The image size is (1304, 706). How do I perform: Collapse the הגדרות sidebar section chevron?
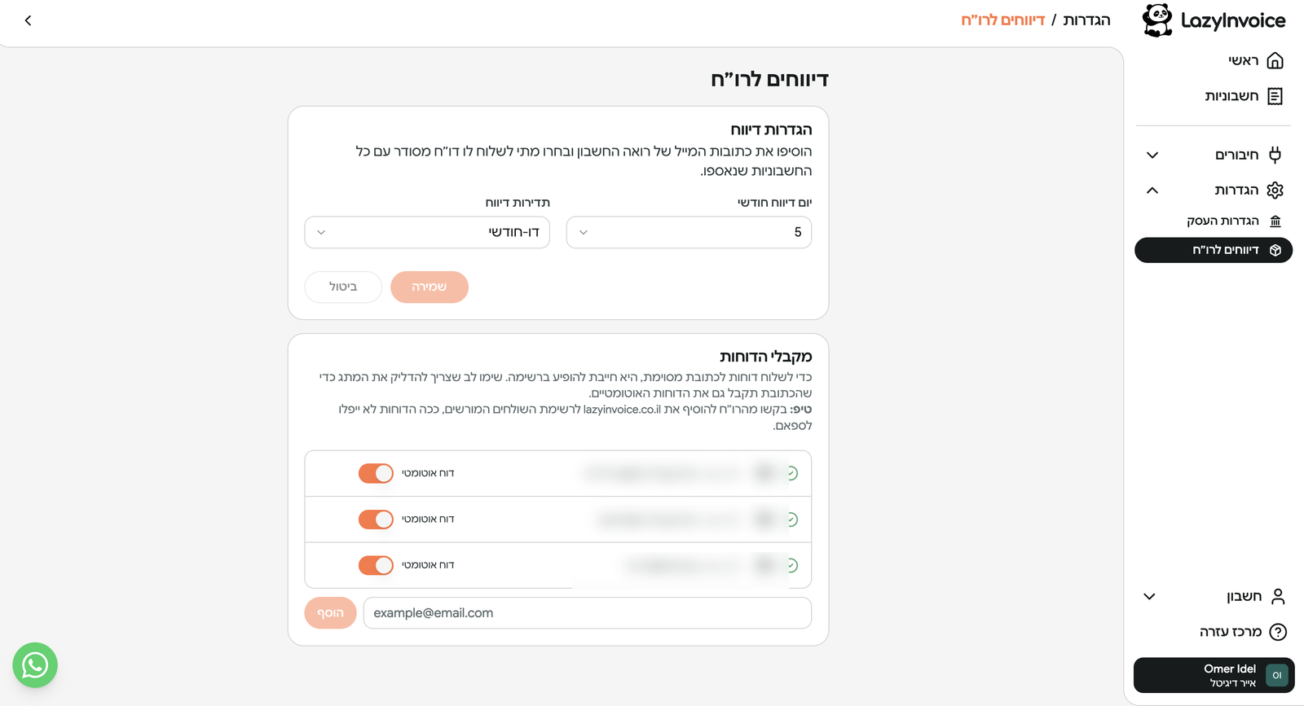pyautogui.click(x=1152, y=190)
